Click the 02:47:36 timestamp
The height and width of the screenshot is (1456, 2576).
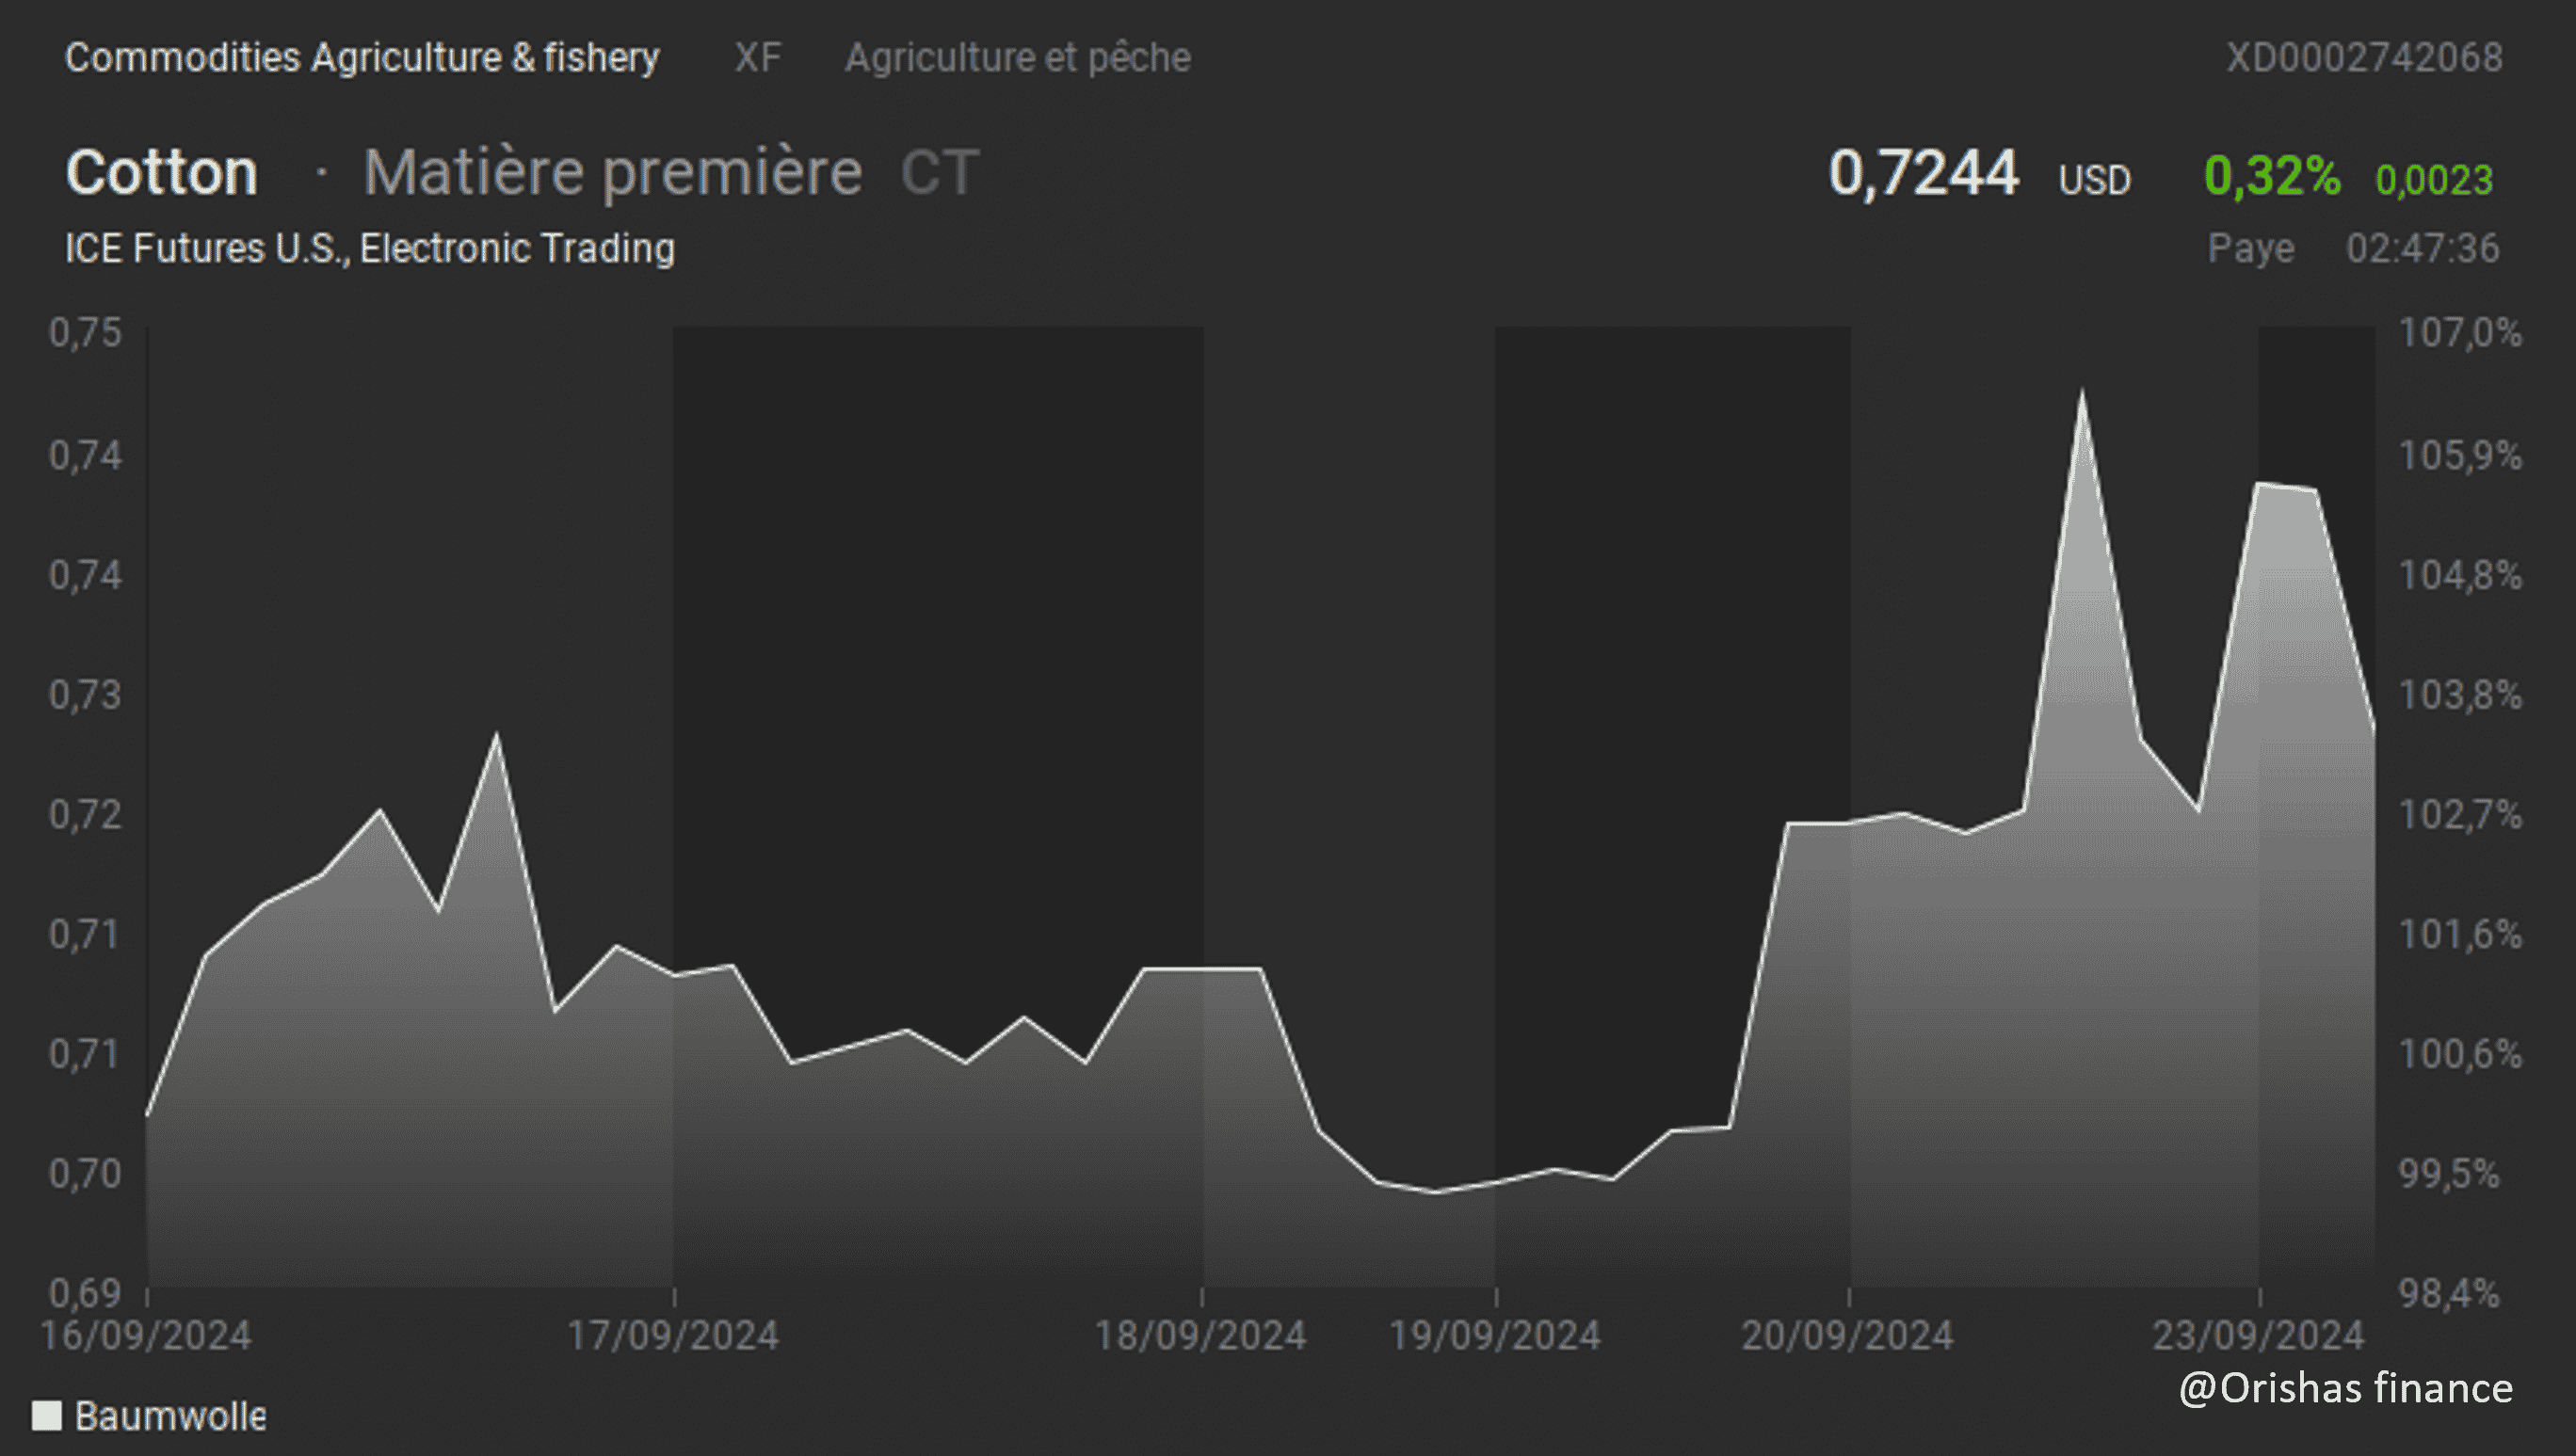click(x=2423, y=248)
